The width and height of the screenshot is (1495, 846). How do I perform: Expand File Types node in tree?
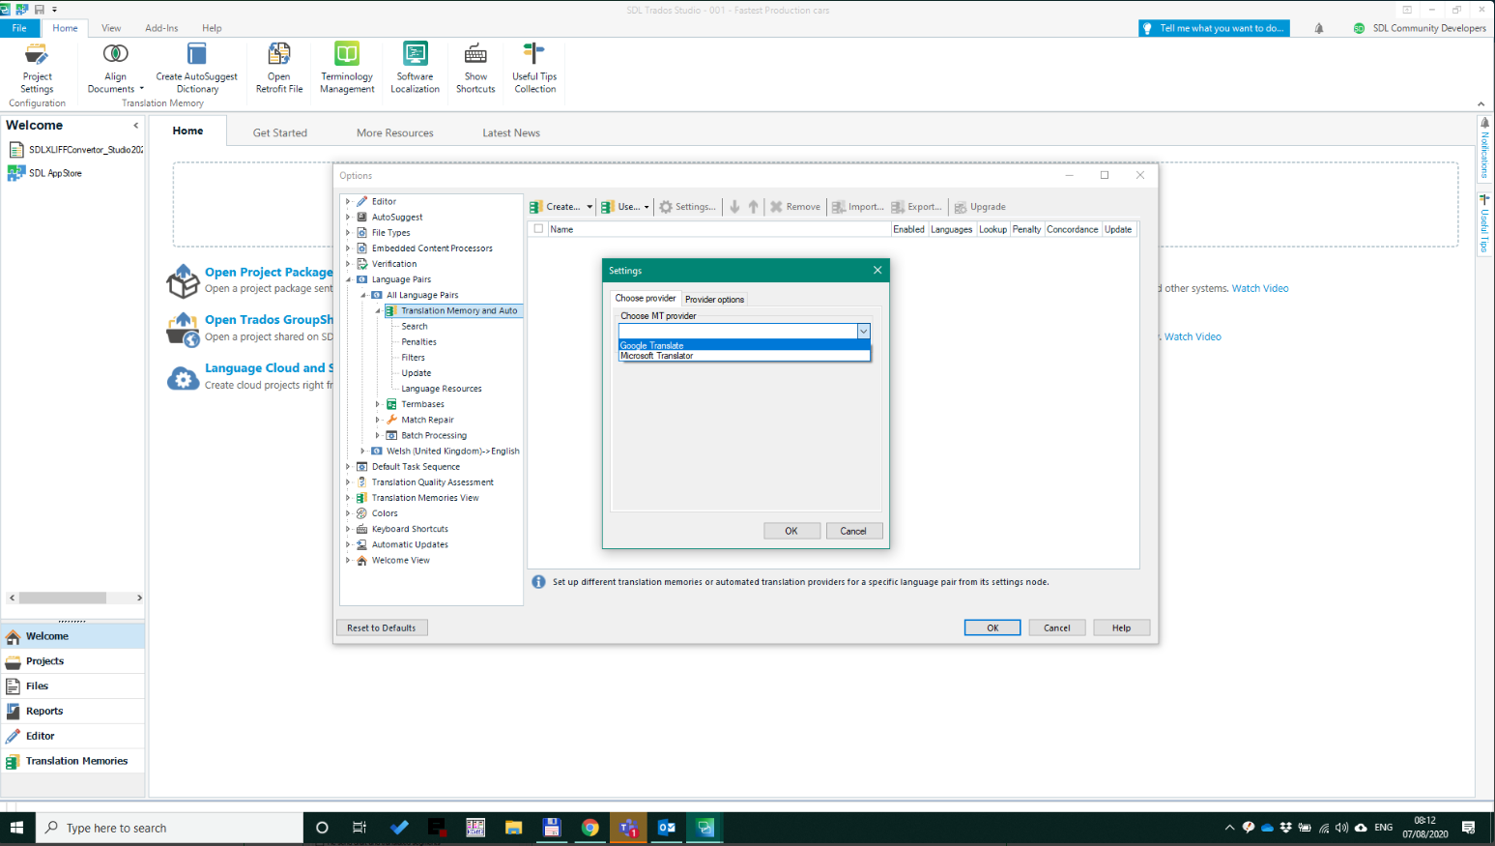click(x=348, y=233)
